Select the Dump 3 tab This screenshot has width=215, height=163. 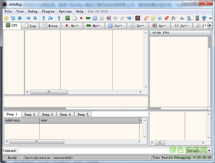[47, 114]
